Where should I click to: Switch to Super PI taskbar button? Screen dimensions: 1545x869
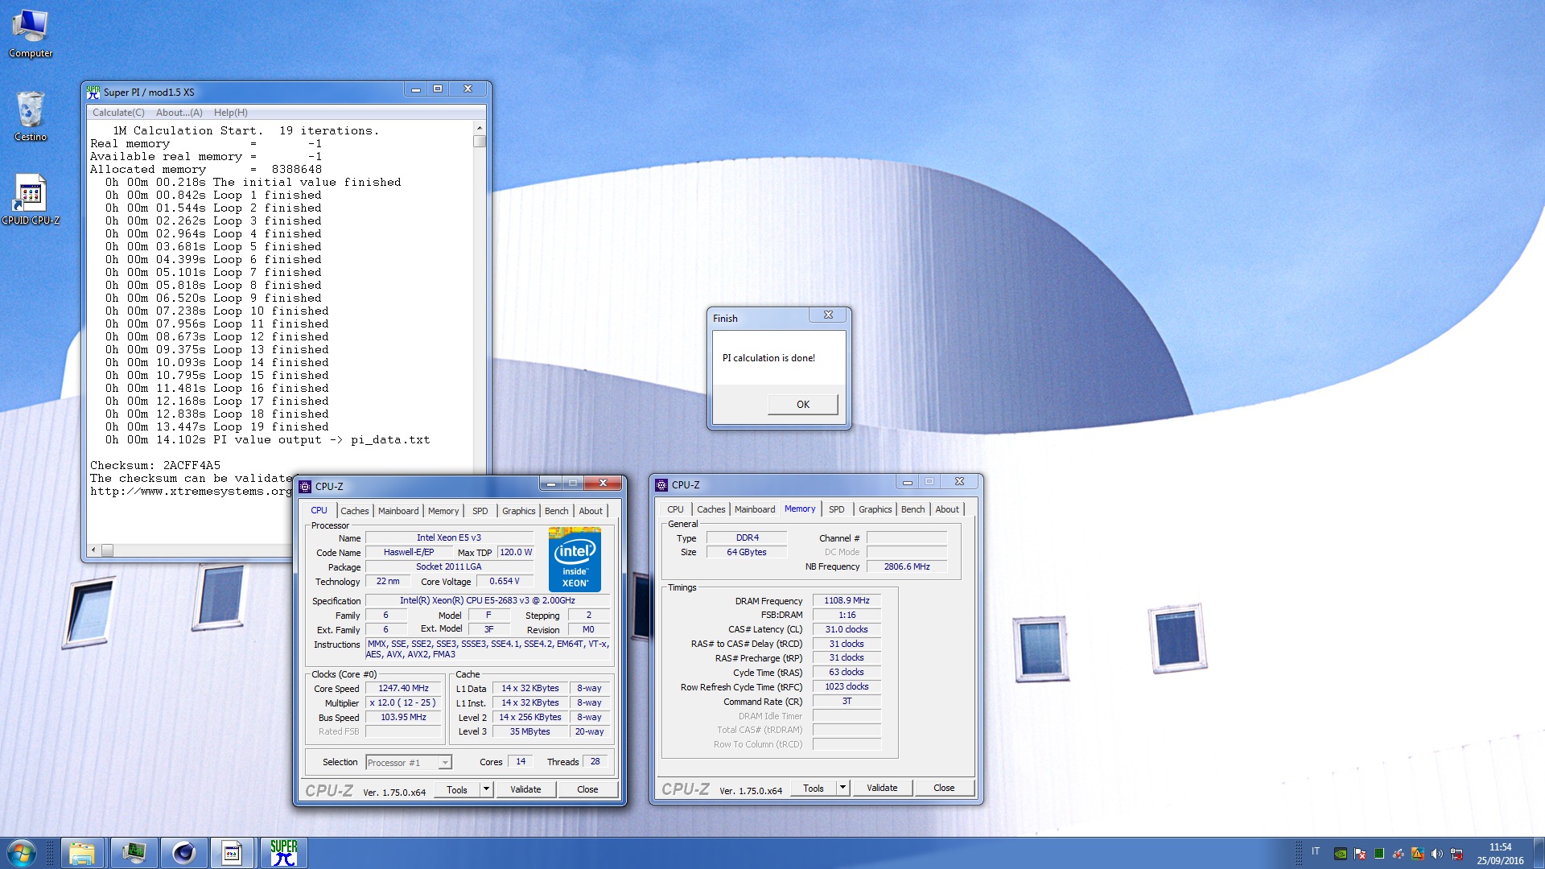[x=283, y=853]
